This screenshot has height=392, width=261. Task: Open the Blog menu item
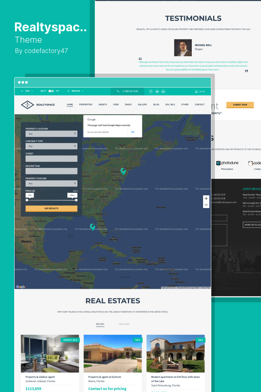pyautogui.click(x=156, y=105)
